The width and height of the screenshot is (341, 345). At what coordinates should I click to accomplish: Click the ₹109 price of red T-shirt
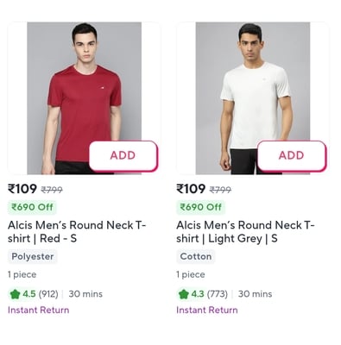coord(22,189)
